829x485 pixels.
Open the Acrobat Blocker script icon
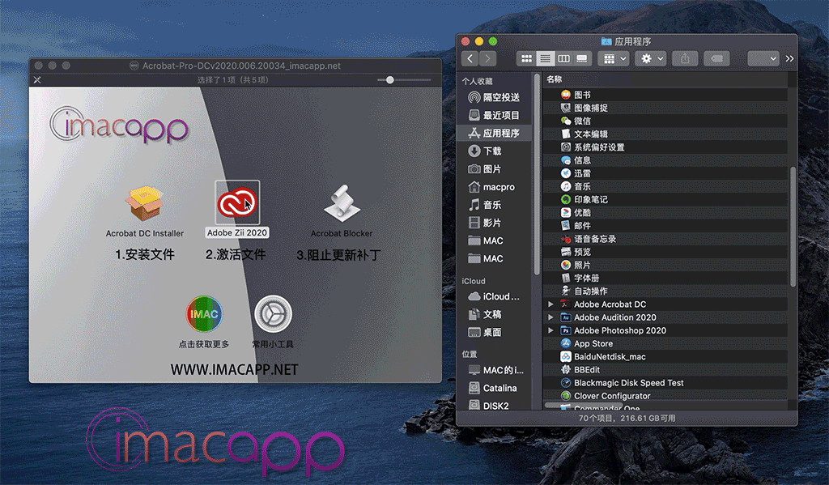click(x=342, y=203)
